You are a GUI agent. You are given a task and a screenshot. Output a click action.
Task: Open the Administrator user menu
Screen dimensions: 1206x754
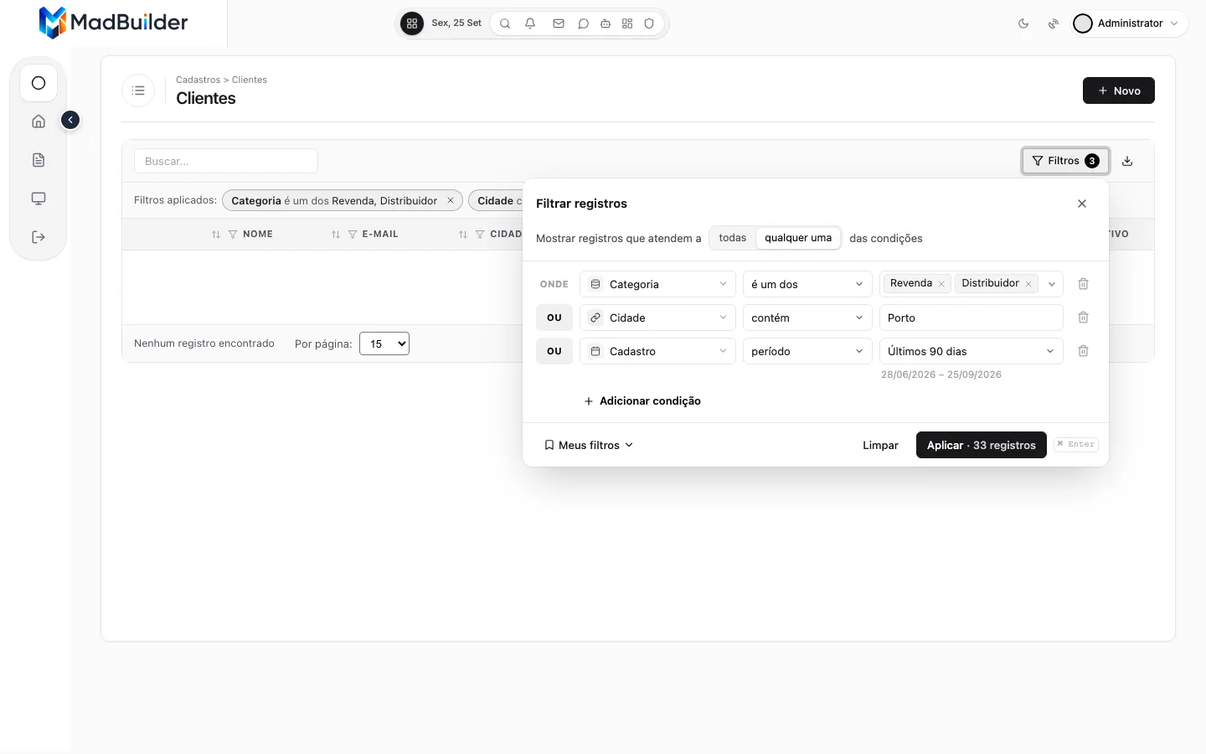1128,23
